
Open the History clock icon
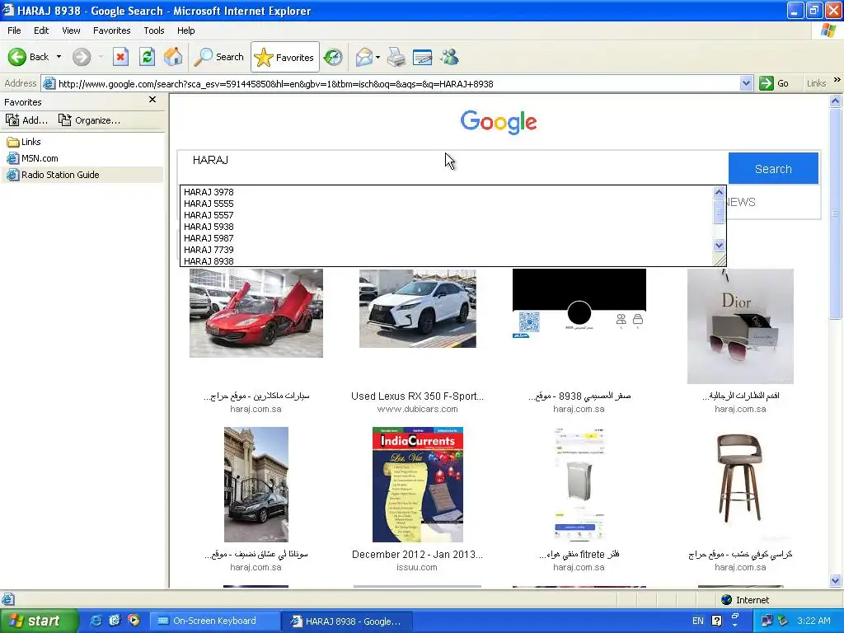pos(333,57)
